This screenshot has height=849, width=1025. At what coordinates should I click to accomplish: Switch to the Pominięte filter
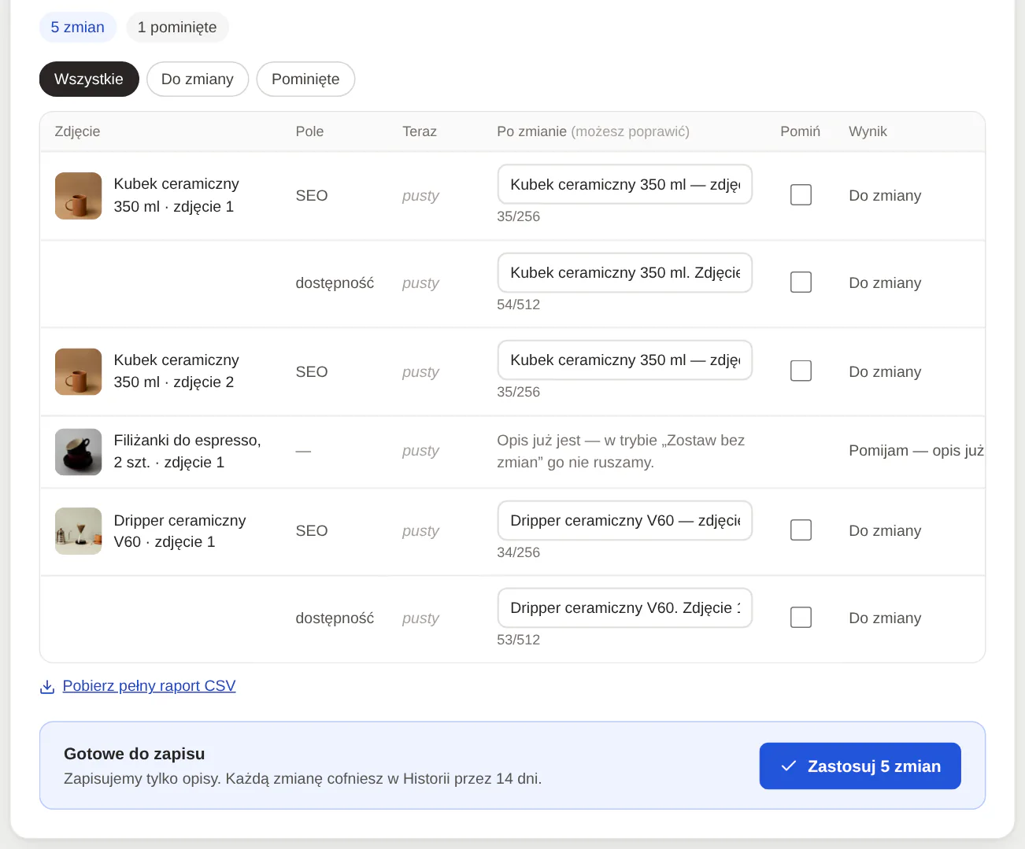click(x=305, y=79)
